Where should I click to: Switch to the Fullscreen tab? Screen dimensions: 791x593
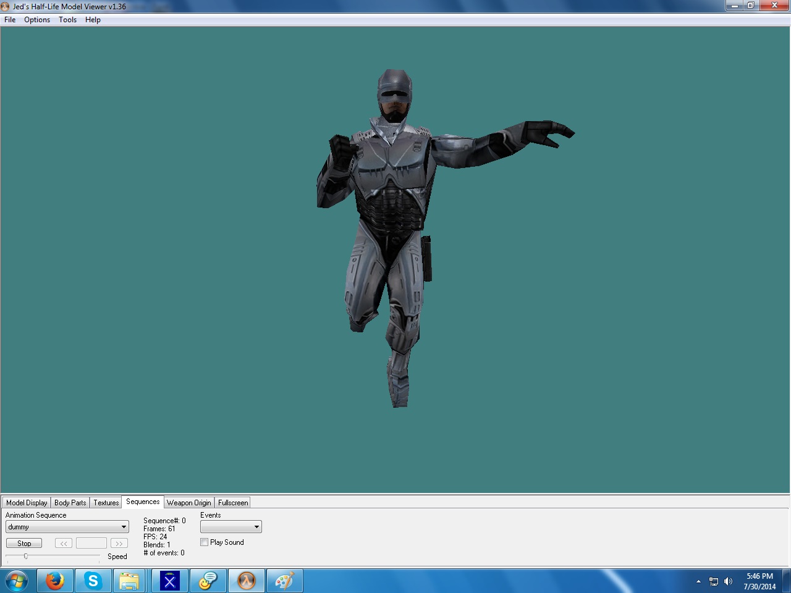(x=233, y=503)
